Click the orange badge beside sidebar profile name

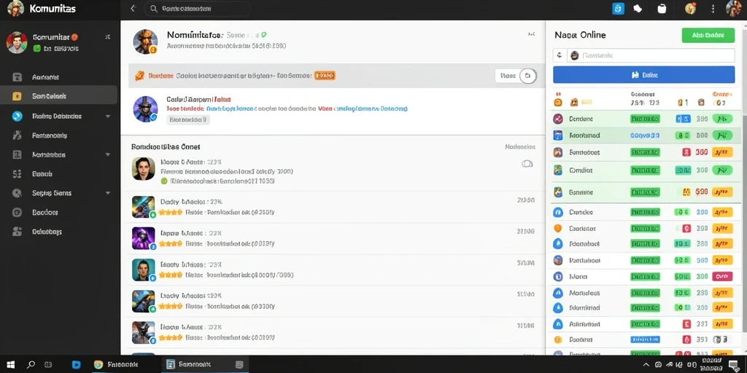pos(75,37)
